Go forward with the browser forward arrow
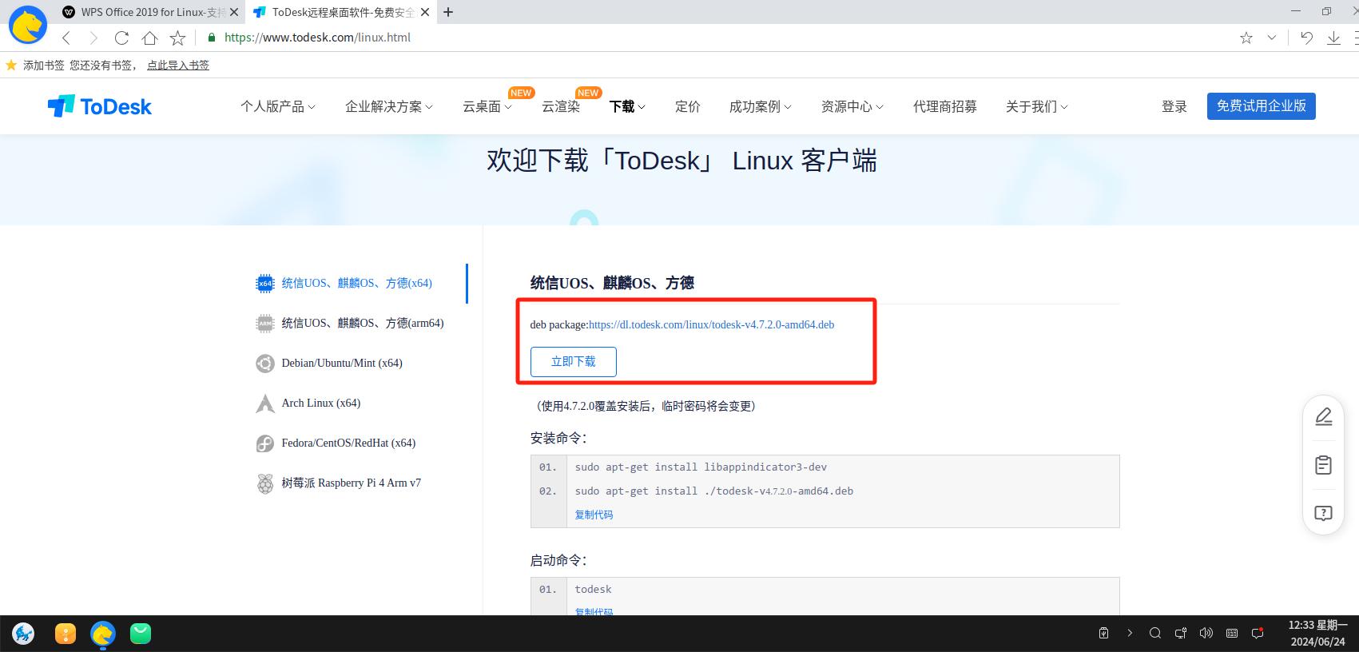This screenshot has width=1359, height=652. (93, 38)
